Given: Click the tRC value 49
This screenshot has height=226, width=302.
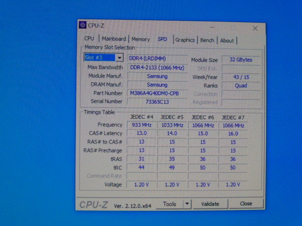Looking at the screenshot, I should click(172, 168).
